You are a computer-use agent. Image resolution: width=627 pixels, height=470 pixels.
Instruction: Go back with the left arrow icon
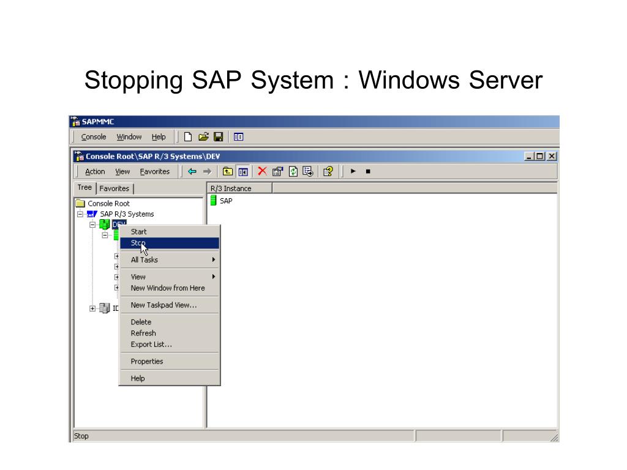[x=192, y=171]
